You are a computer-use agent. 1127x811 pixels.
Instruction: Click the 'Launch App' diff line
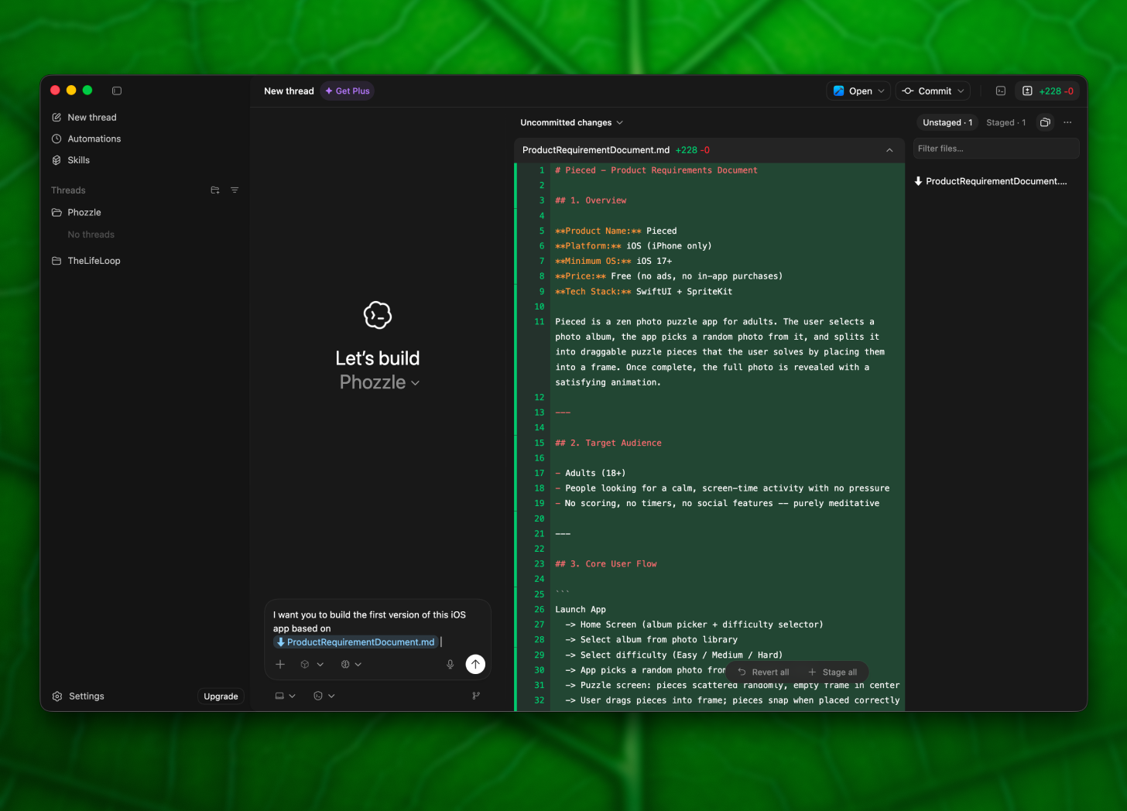coord(581,610)
